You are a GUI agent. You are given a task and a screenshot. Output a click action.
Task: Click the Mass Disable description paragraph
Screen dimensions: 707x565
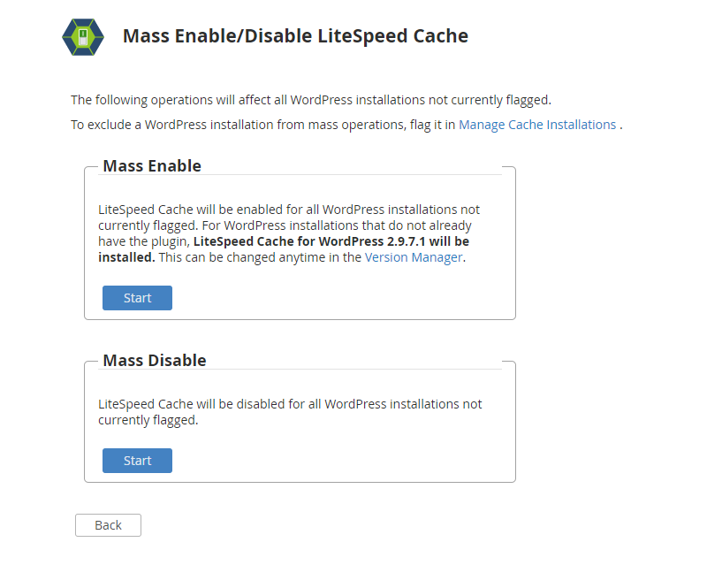tap(290, 412)
